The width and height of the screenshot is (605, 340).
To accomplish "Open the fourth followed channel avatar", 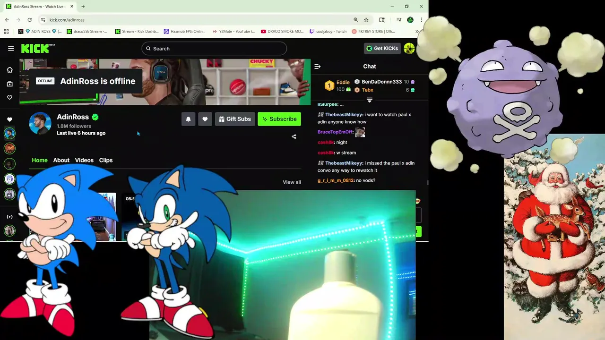I will pos(9,179).
